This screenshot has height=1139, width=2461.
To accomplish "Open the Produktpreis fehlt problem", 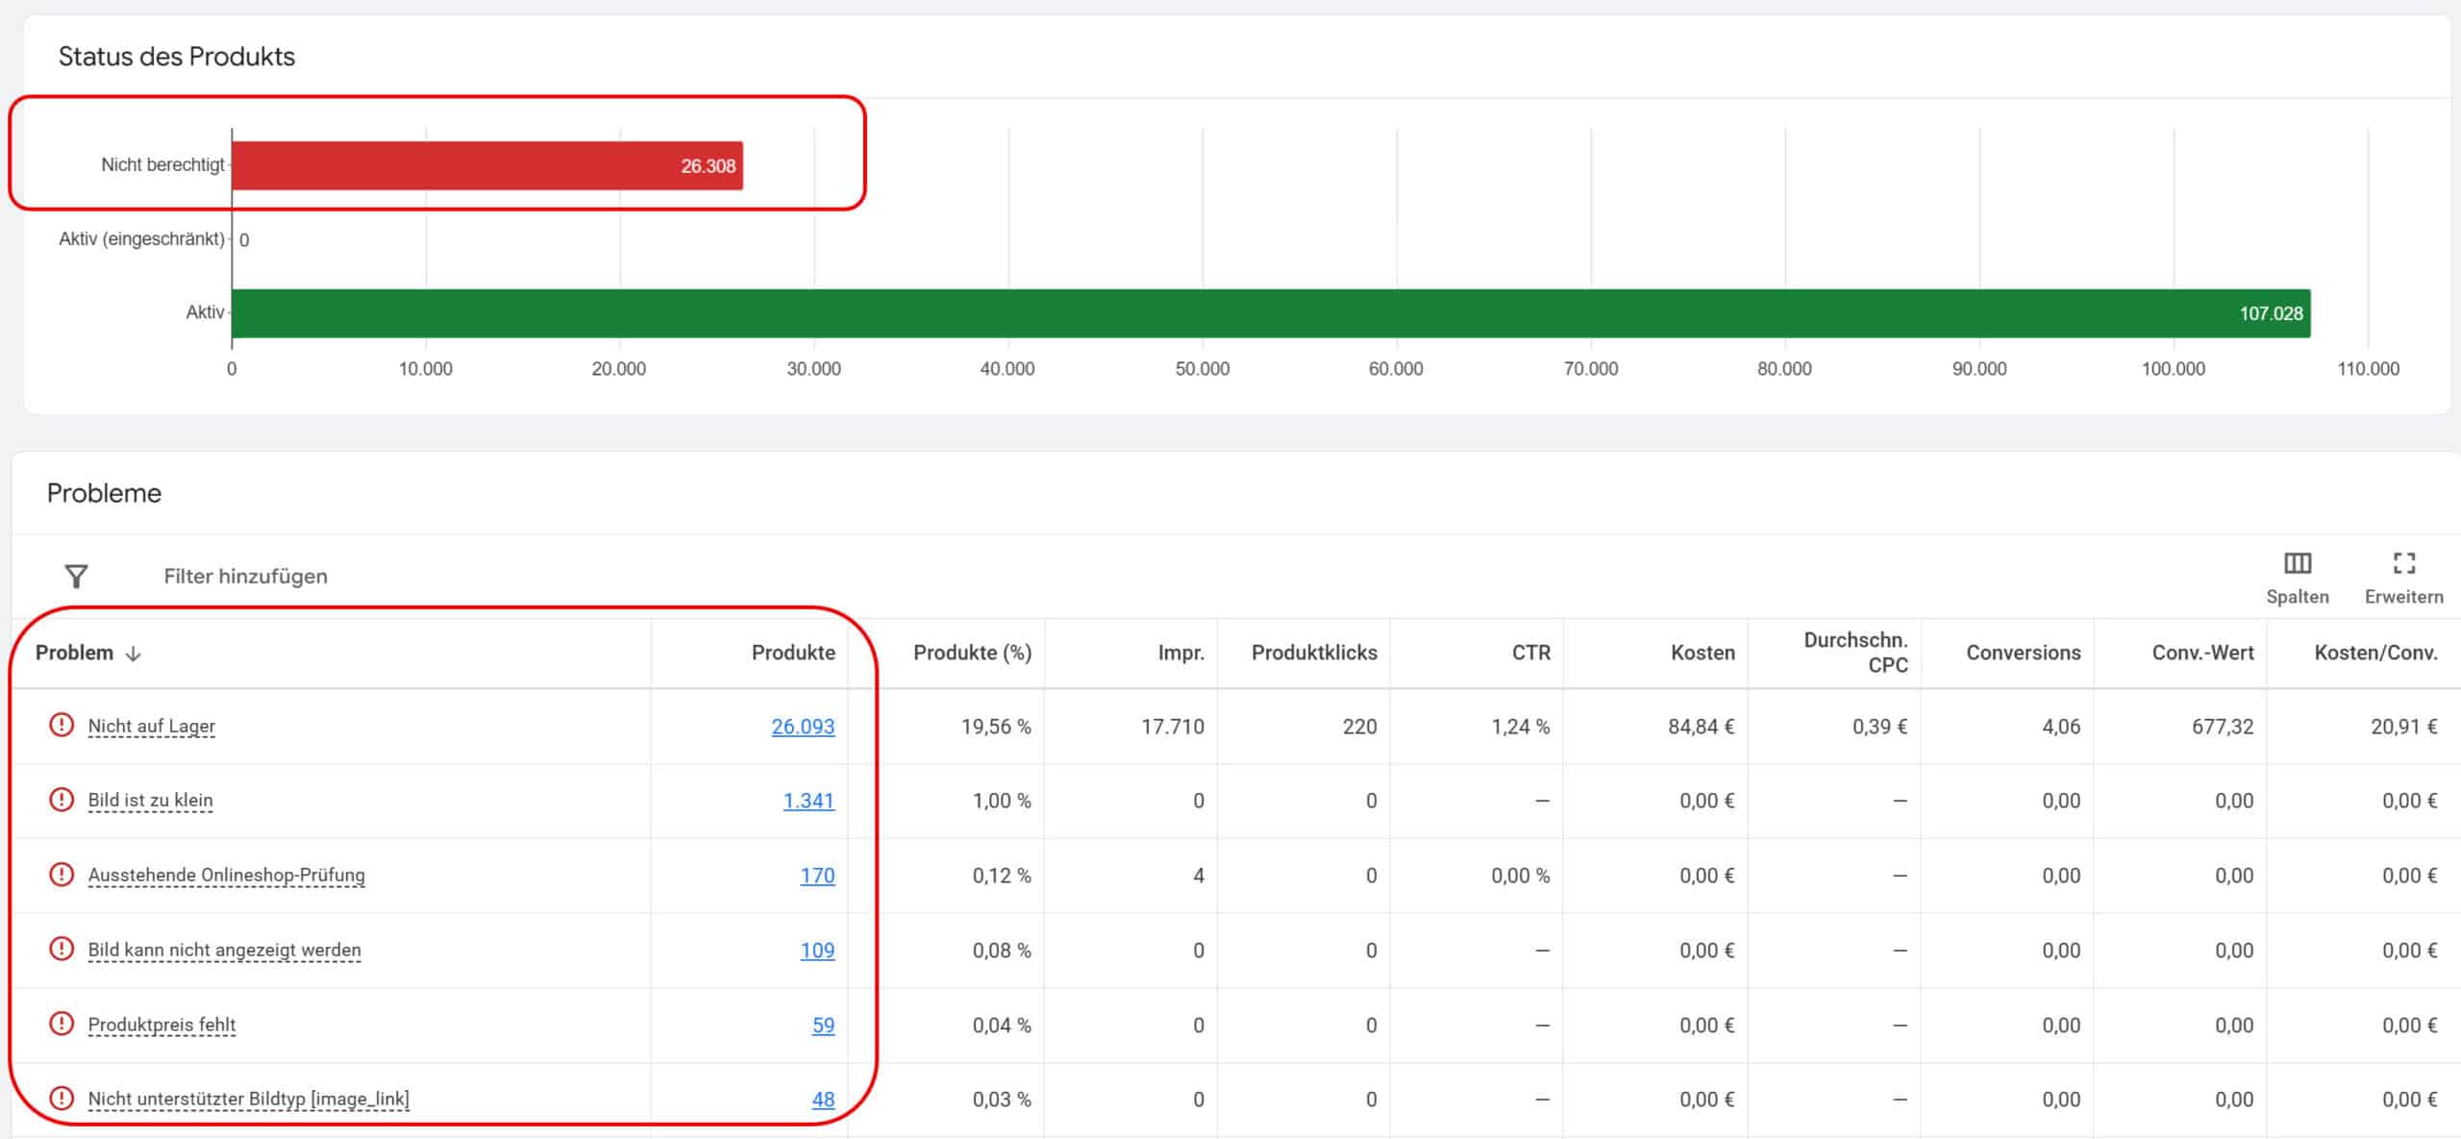I will pos(162,1025).
